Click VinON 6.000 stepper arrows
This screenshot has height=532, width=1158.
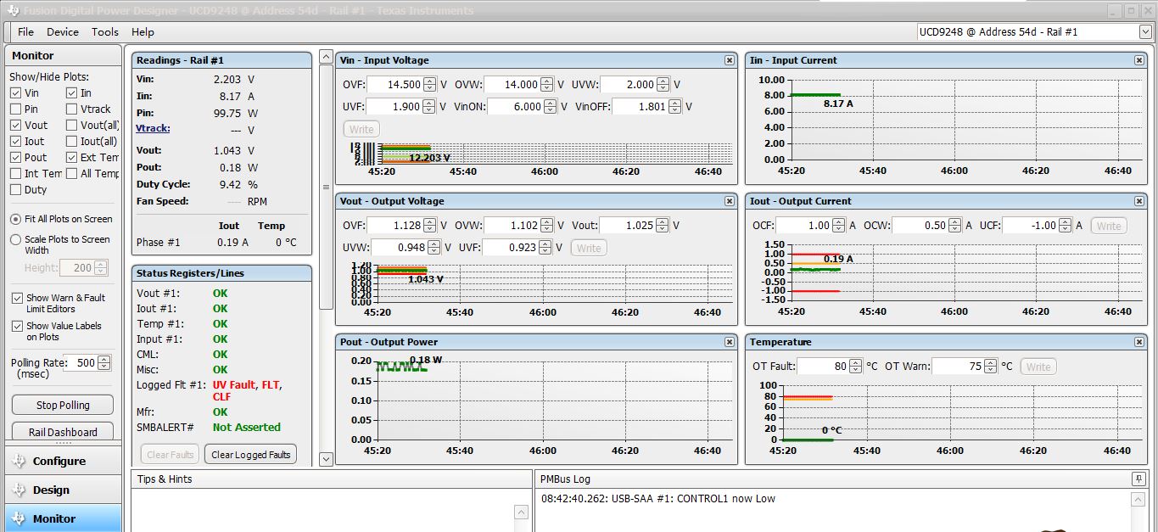549,107
